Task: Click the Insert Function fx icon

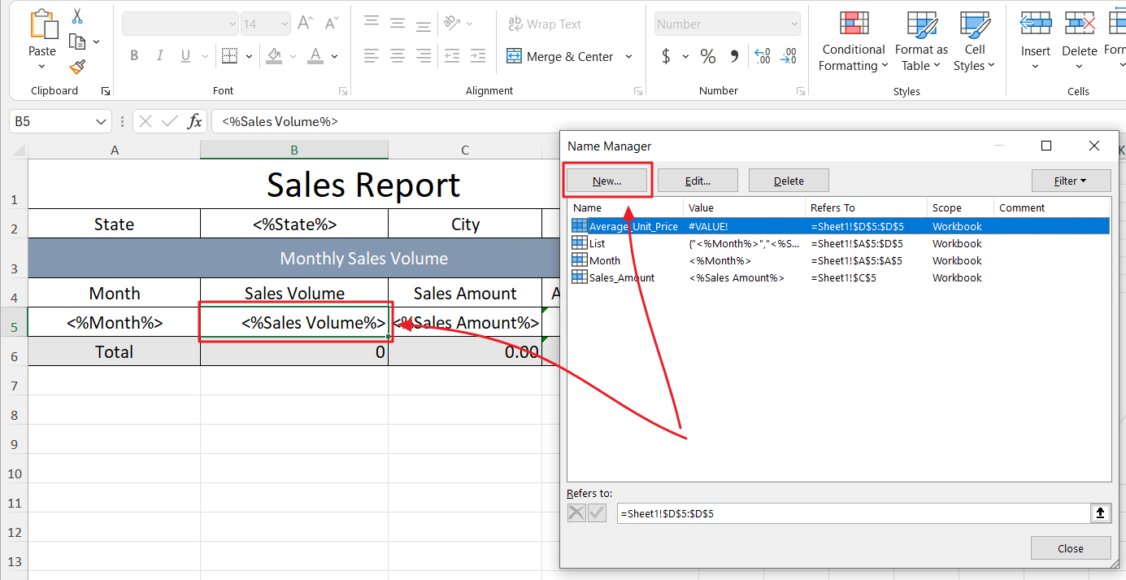Action: coord(194,121)
